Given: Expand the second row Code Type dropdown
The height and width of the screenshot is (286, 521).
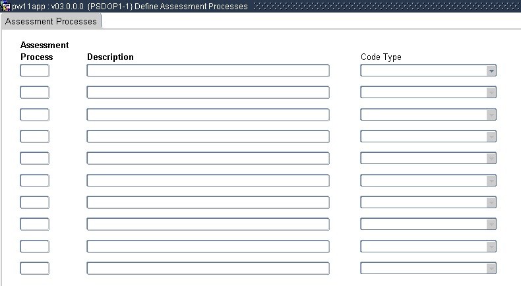Looking at the screenshot, I should coord(491,92).
